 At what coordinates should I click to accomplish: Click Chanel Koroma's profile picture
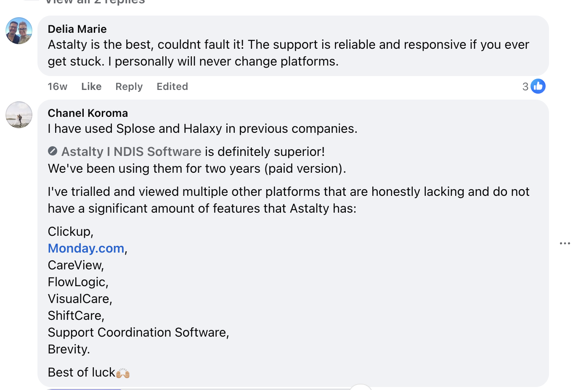click(19, 114)
